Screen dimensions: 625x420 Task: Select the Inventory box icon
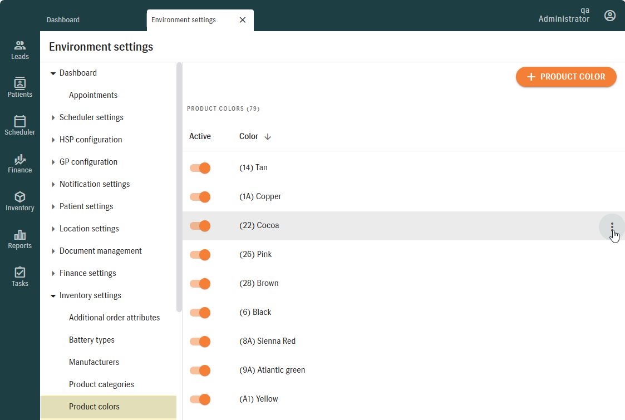click(x=20, y=197)
